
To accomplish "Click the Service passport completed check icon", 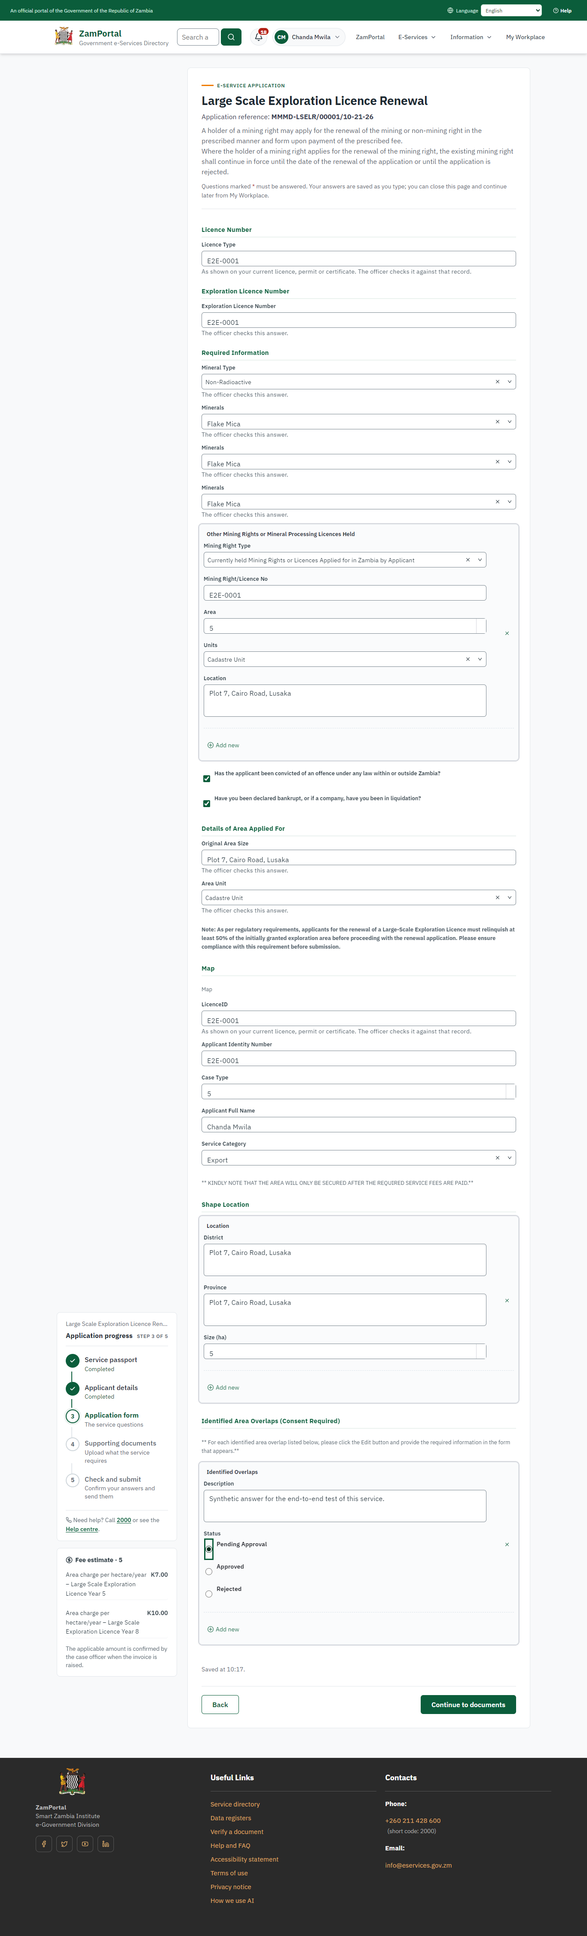I will [73, 1360].
